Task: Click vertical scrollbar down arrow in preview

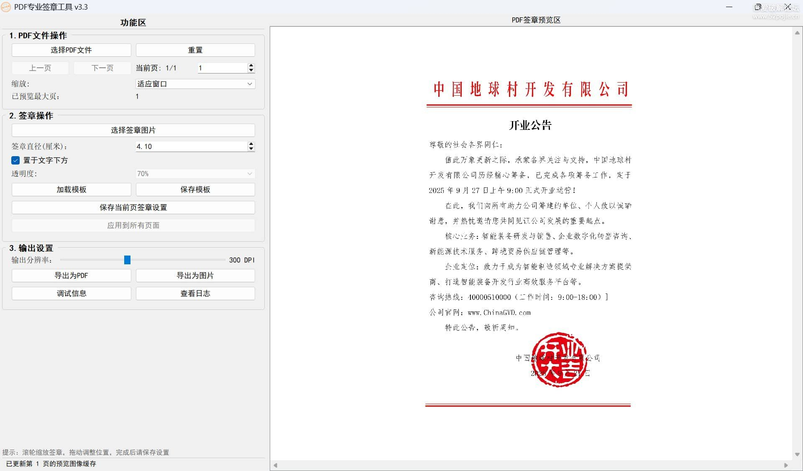Action: click(797, 454)
